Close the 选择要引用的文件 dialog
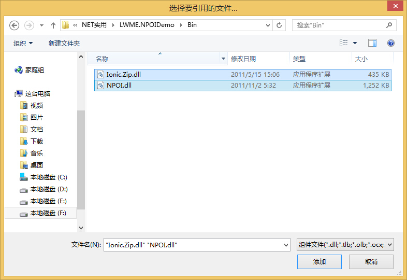 click(395, 6)
